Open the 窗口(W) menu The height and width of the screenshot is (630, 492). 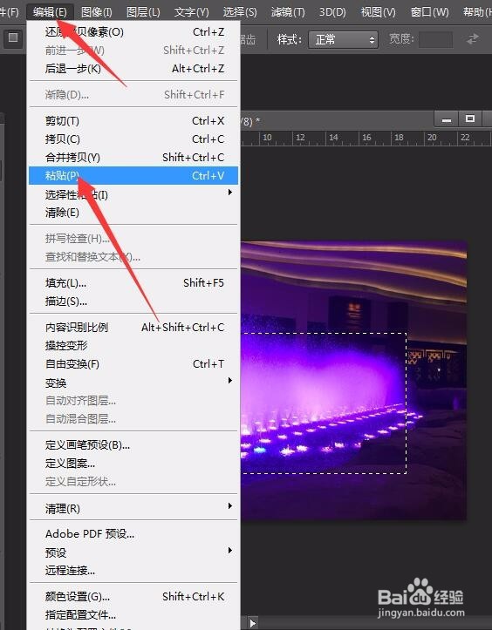pyautogui.click(x=430, y=11)
